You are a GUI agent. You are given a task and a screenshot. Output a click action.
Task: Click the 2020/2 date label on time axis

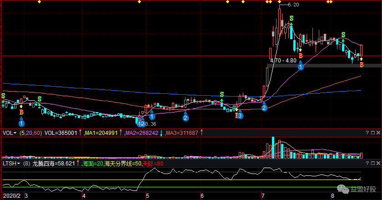(x=11, y=195)
